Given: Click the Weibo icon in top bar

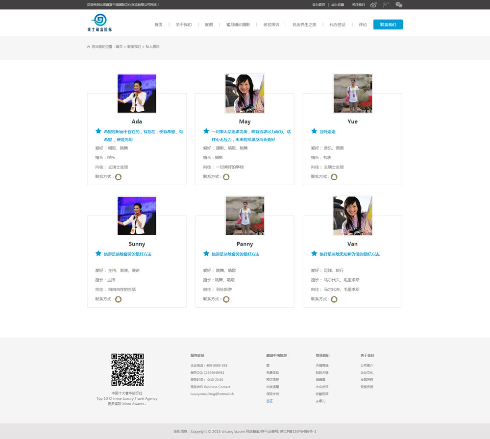Looking at the screenshot, I should click(x=373, y=5).
